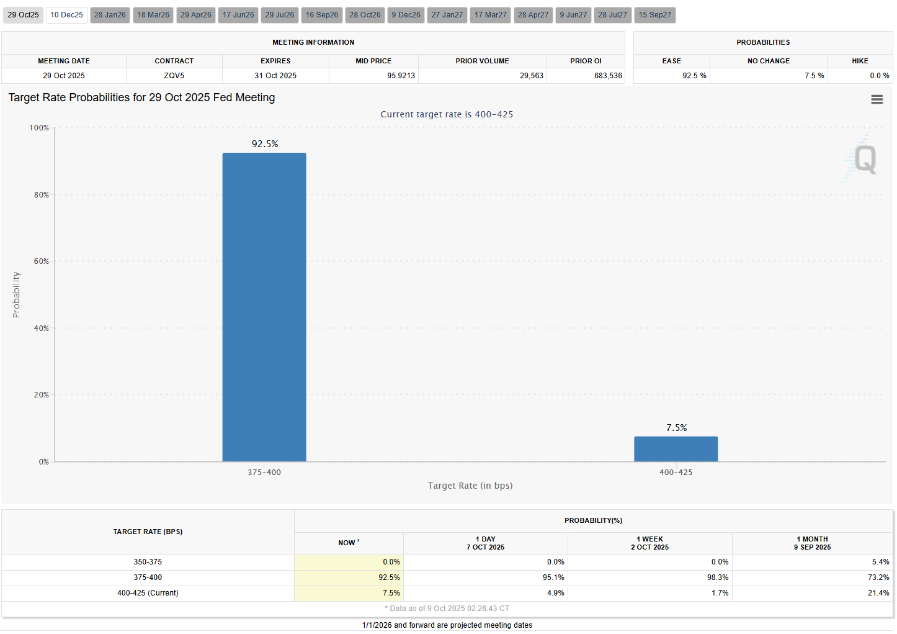The width and height of the screenshot is (897, 634).
Task: Click the 350-375 target rate row label
Action: pos(148,562)
